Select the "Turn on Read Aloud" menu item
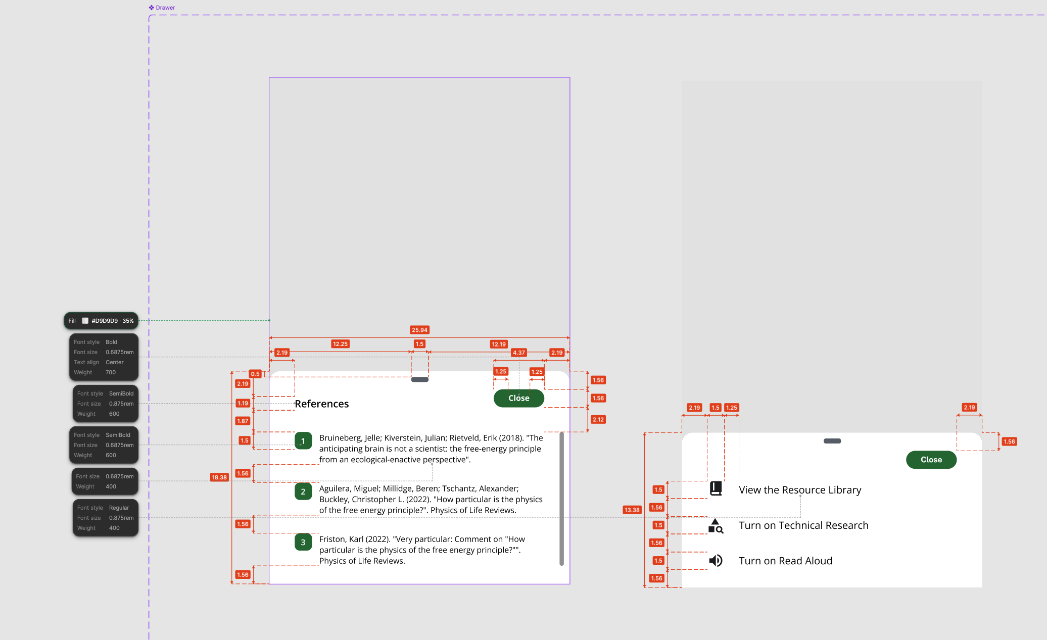Image resolution: width=1047 pixels, height=640 pixels. click(785, 561)
